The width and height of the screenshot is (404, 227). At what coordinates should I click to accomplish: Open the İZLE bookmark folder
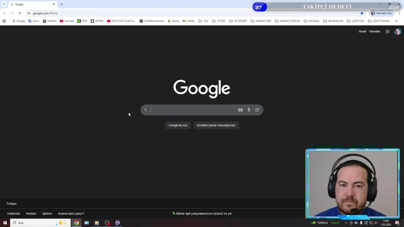click(203, 21)
